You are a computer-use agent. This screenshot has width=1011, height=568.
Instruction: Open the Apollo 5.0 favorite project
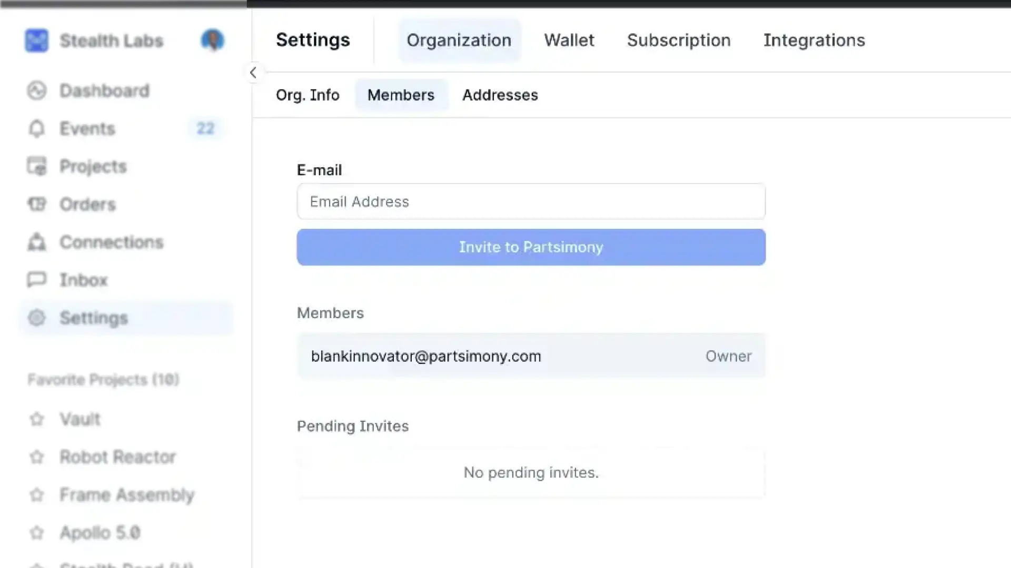tap(100, 533)
